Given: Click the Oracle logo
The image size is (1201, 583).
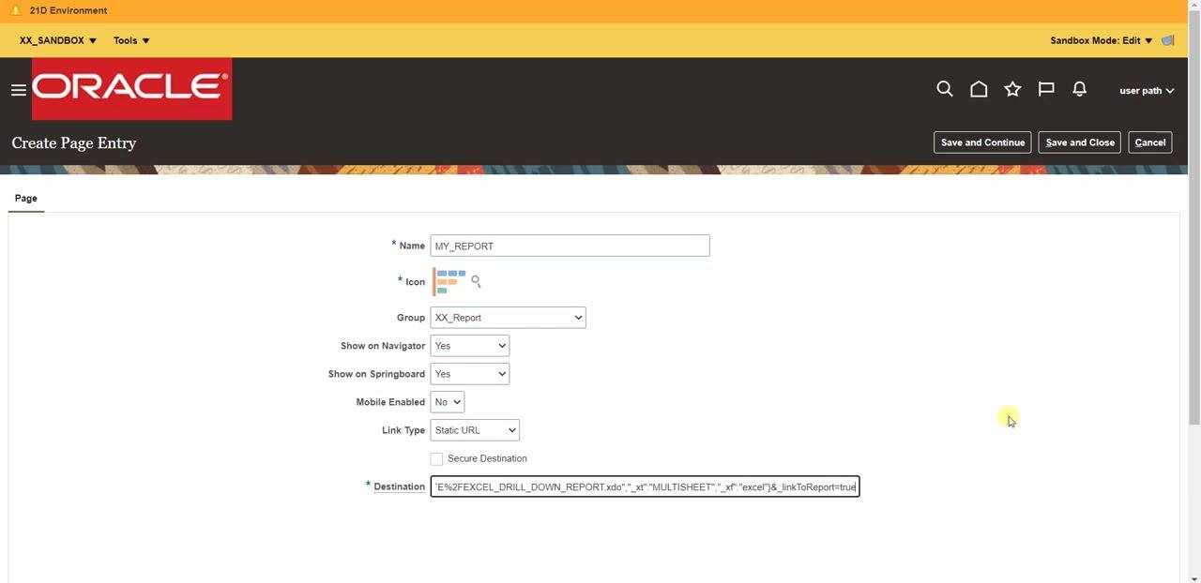Looking at the screenshot, I should click(131, 89).
